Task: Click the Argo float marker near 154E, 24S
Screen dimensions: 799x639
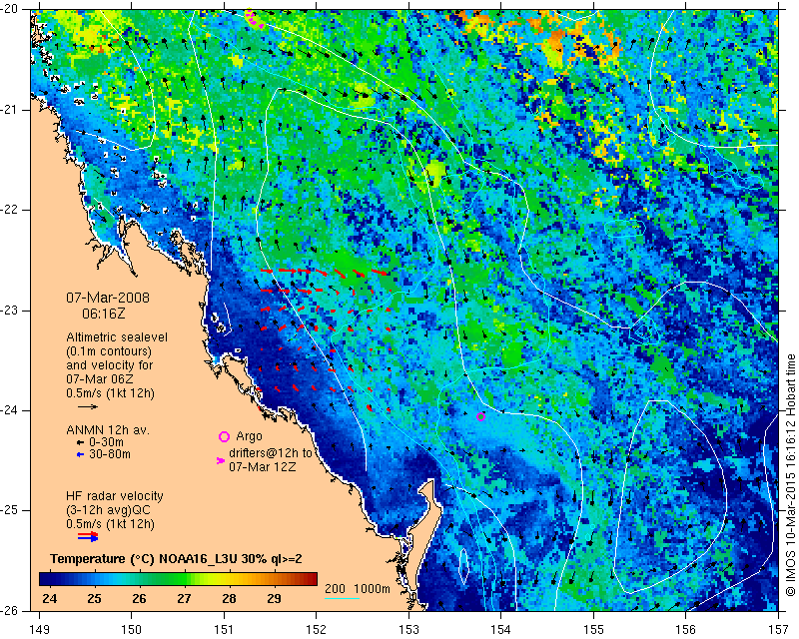Action: (x=480, y=416)
